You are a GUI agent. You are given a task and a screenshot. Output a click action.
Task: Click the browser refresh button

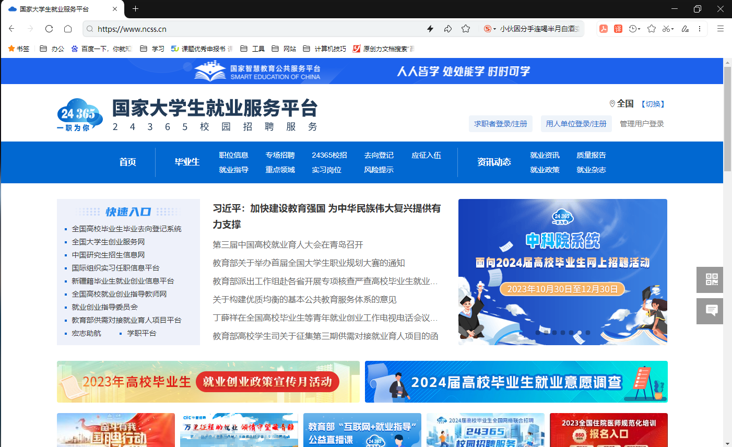pyautogui.click(x=49, y=29)
